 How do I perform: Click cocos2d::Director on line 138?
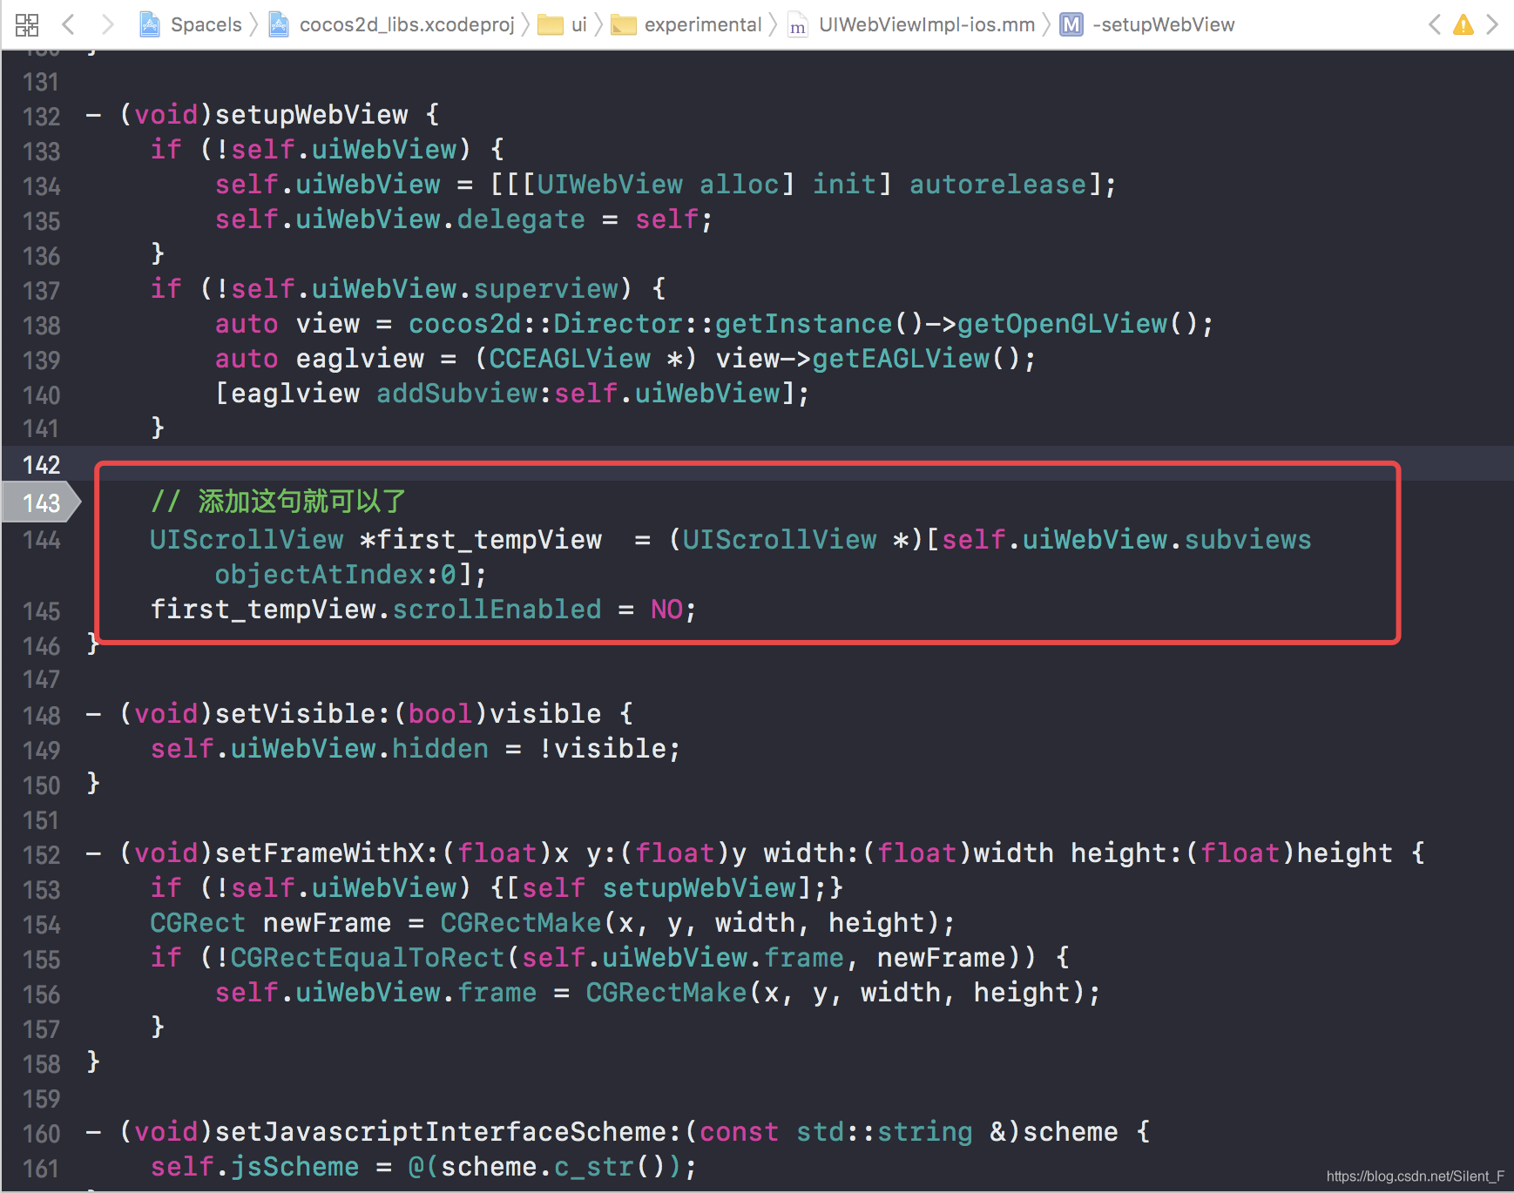[545, 323]
